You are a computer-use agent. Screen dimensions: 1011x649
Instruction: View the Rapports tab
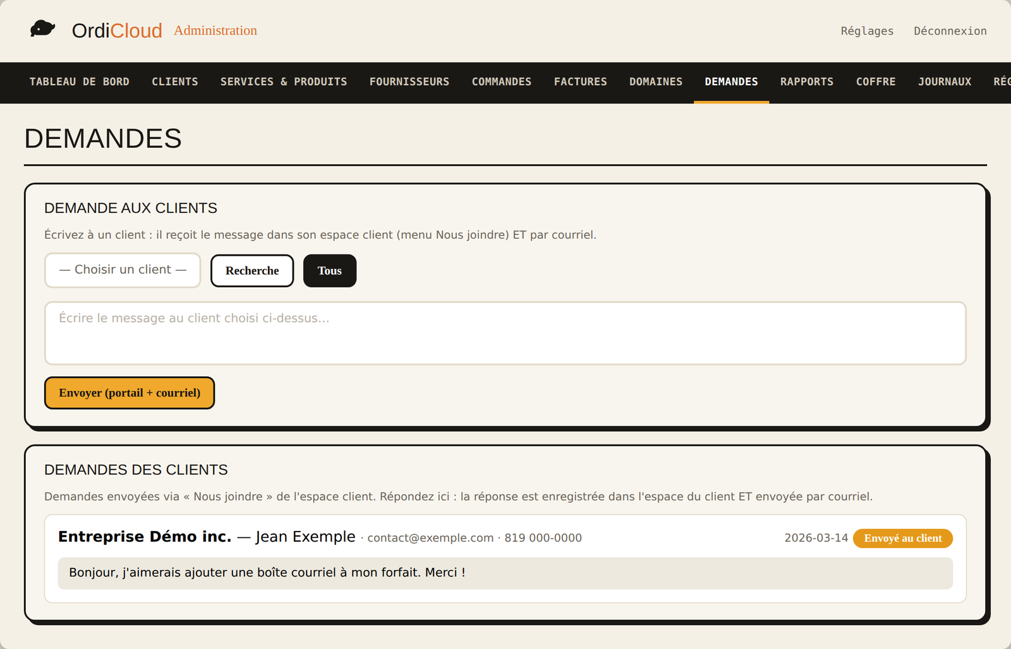click(807, 82)
